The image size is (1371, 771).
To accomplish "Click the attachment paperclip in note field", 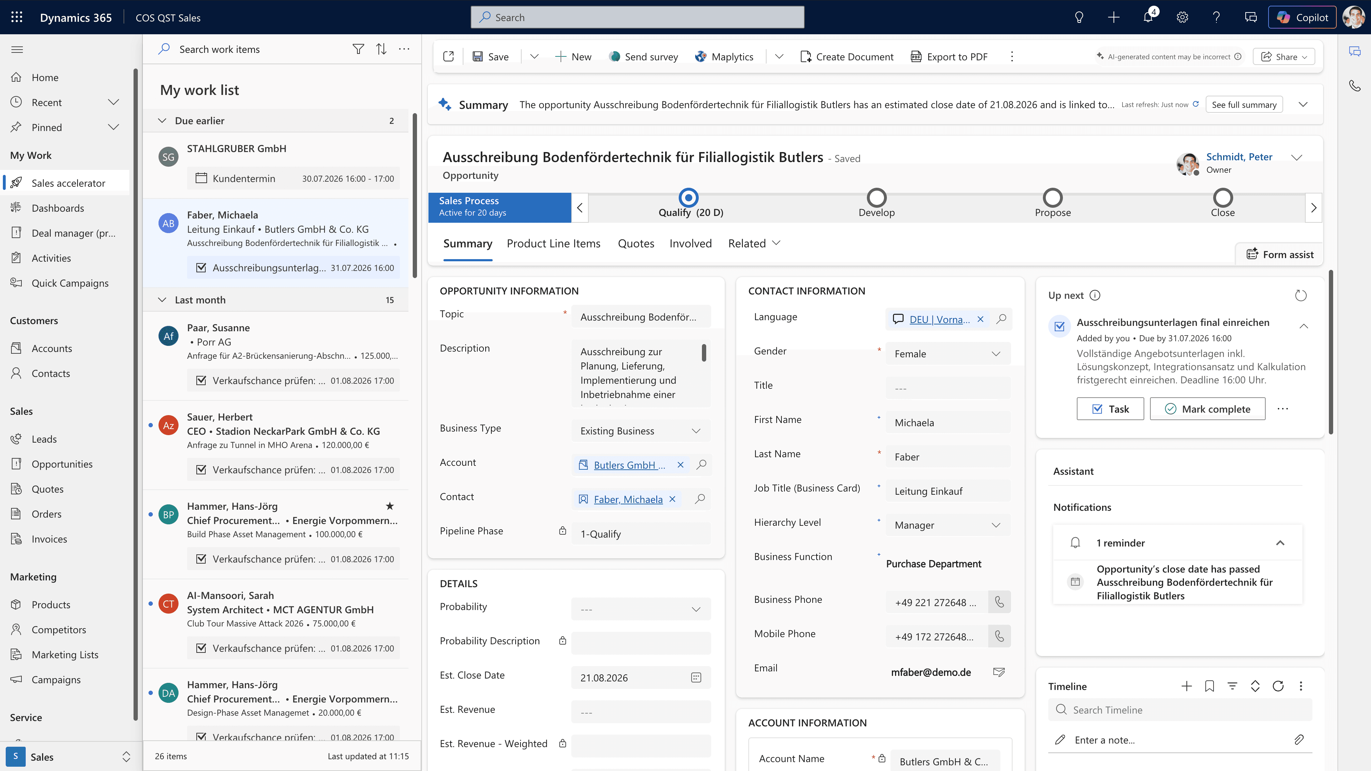I will tap(1299, 740).
